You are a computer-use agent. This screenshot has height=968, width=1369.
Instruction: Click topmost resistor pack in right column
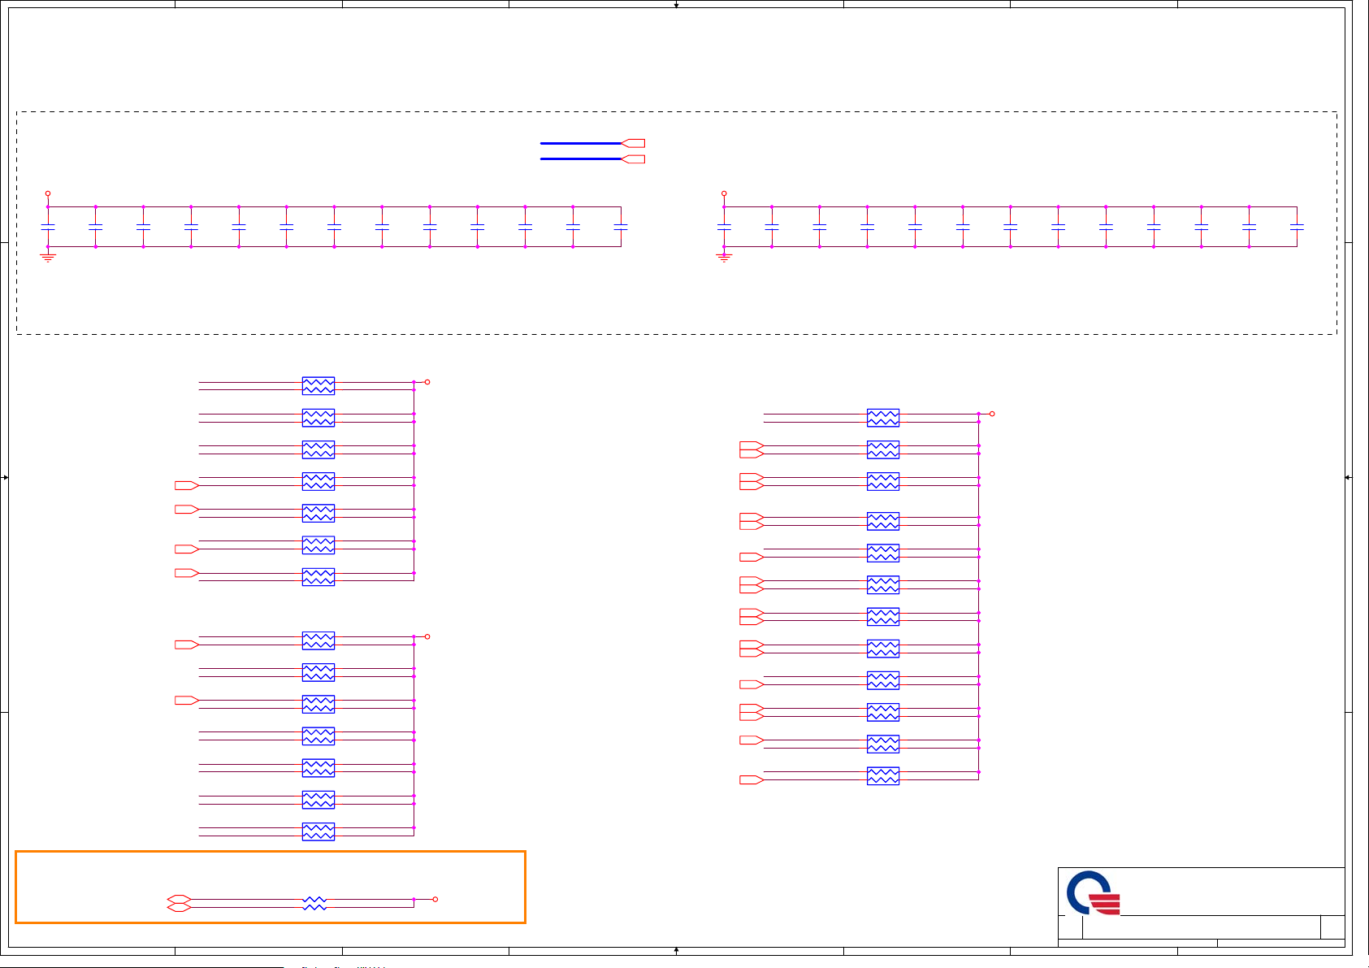pos(883,418)
